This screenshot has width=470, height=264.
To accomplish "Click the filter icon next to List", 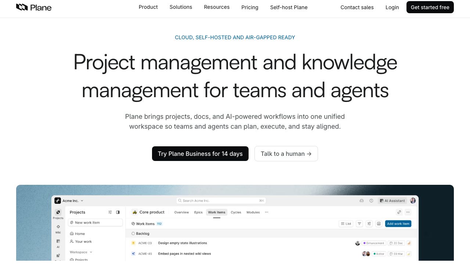I will (x=359, y=224).
